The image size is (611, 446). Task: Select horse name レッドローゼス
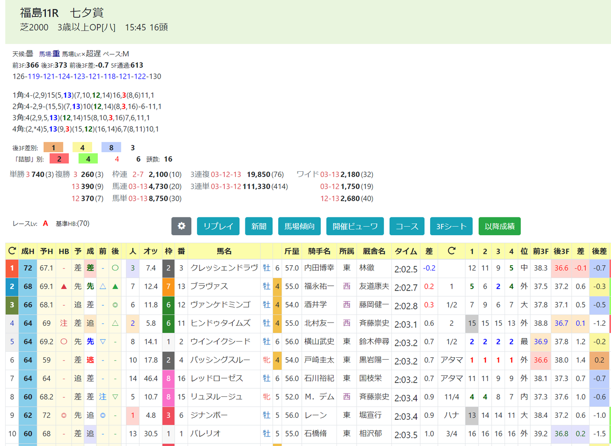[217, 378]
